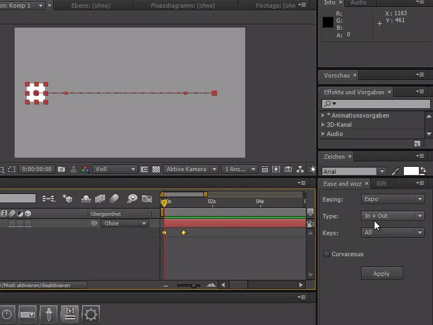
Task: Open the RGB channel display icon
Action: [86, 169]
